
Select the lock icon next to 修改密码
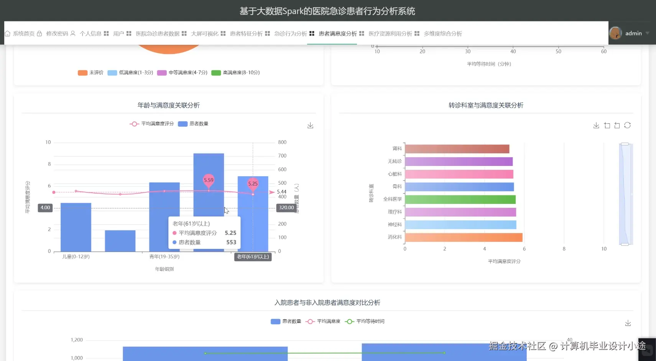(40, 33)
